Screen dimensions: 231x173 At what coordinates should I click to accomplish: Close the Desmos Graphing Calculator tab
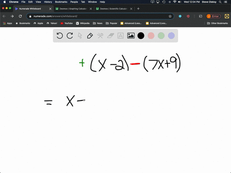[x=91, y=9]
